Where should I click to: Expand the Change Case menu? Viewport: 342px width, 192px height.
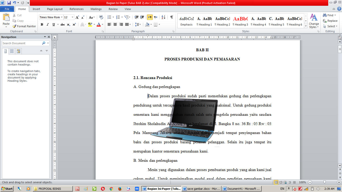pos(92,17)
